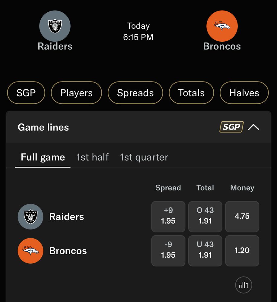The width and height of the screenshot is (277, 302).
Task: Open the stats bar chart icon
Action: pos(244,285)
